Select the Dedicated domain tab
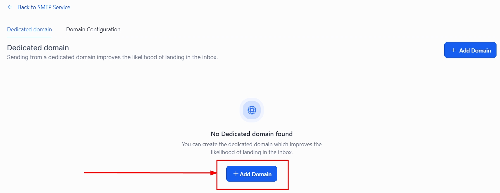 coord(29,29)
